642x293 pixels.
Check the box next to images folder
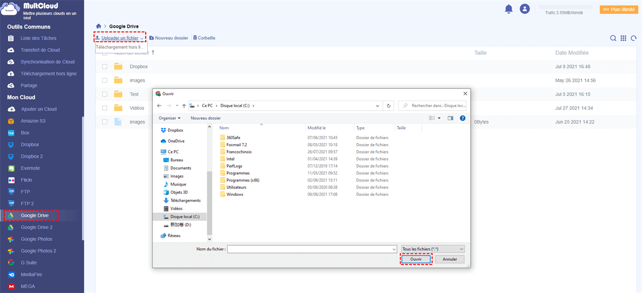105,80
